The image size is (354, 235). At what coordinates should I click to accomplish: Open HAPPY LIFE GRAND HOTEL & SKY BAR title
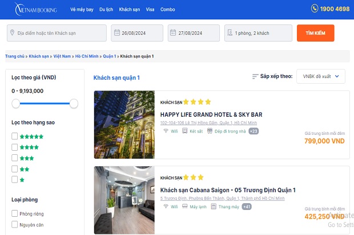tap(211, 114)
